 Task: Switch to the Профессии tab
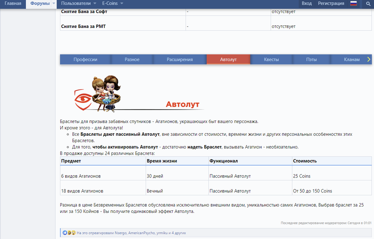[85, 60]
